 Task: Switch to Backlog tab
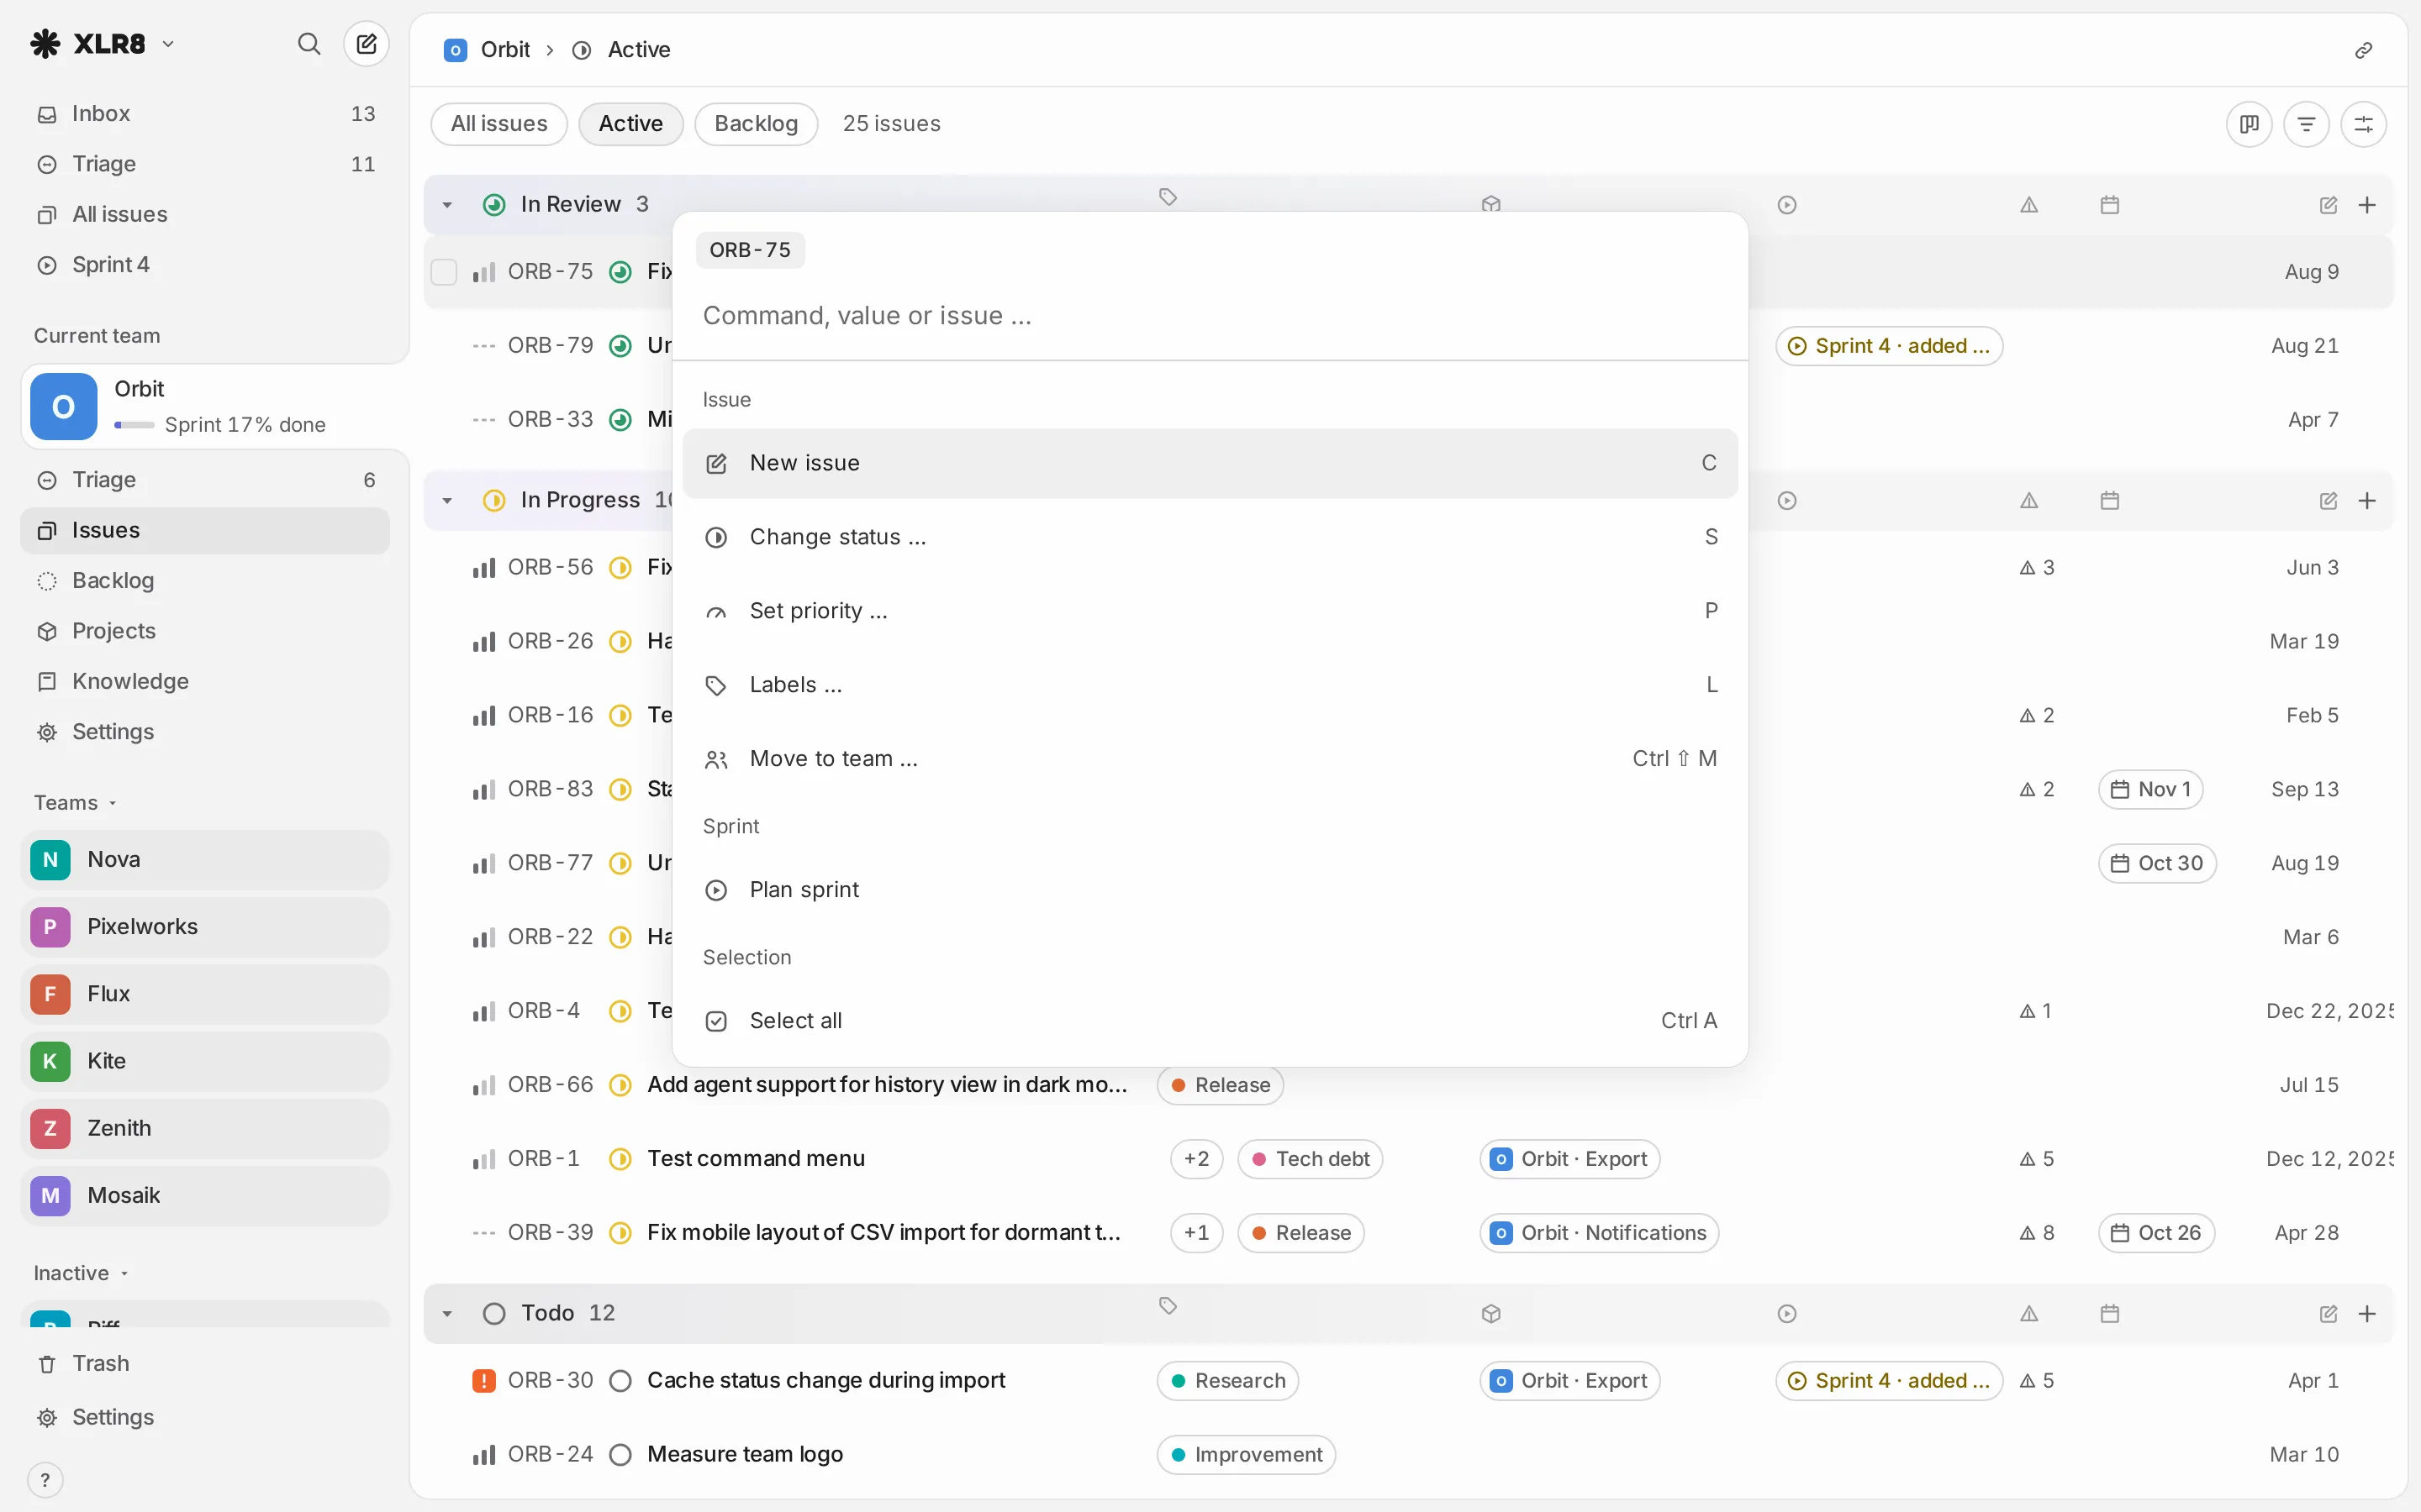click(x=757, y=124)
